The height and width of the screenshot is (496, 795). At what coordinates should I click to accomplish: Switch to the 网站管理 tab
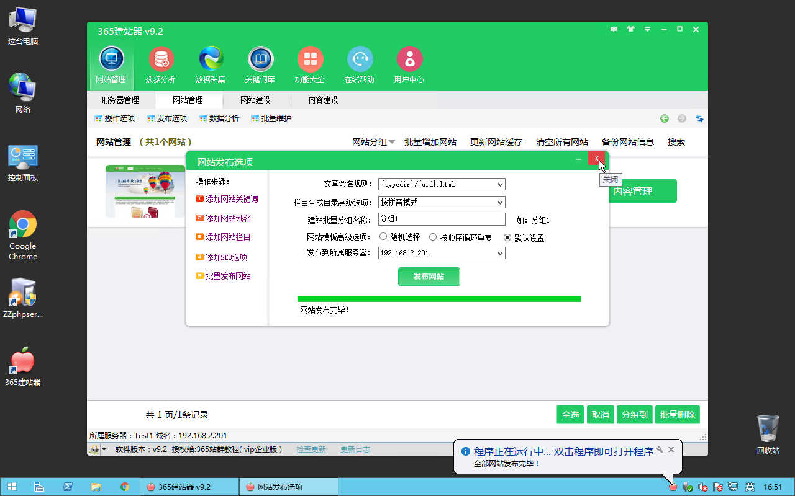[x=188, y=100]
